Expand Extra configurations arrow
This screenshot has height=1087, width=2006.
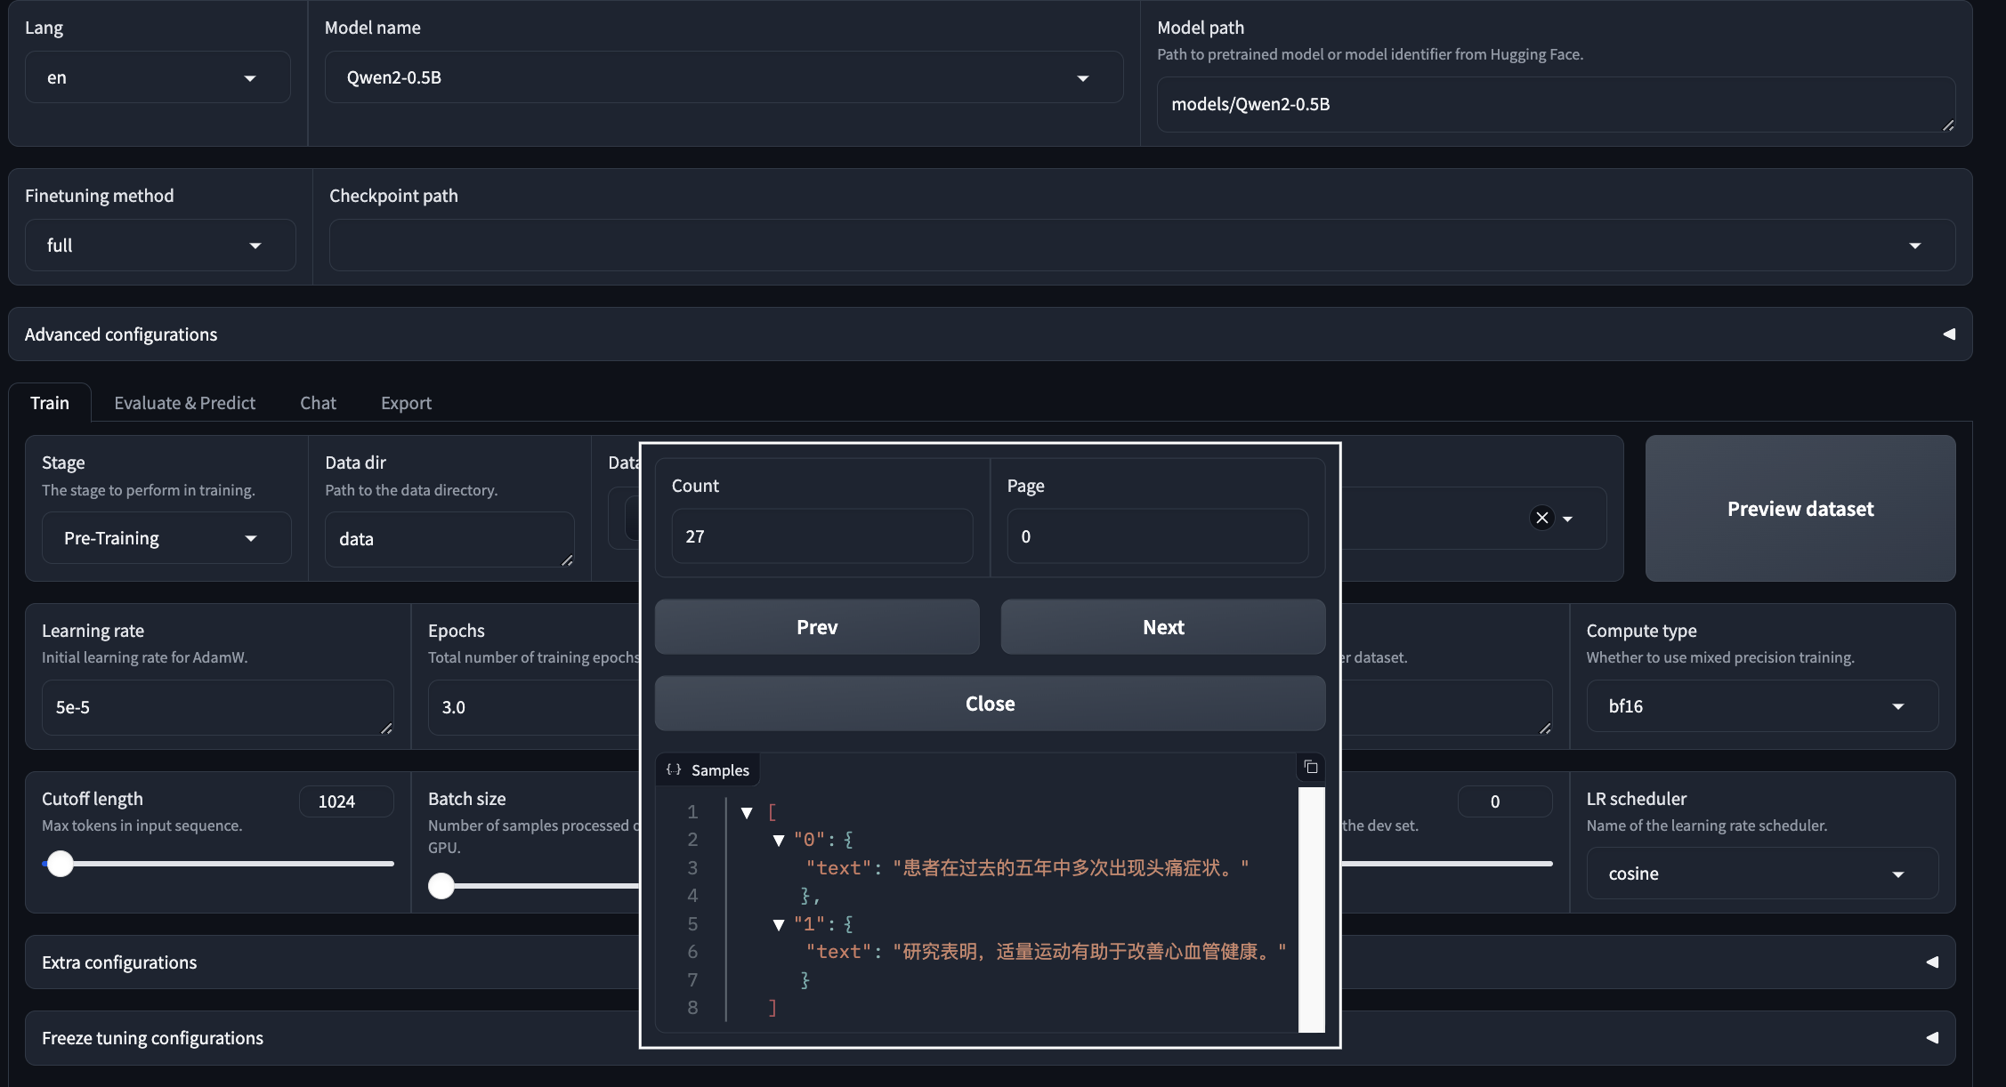click(1932, 962)
